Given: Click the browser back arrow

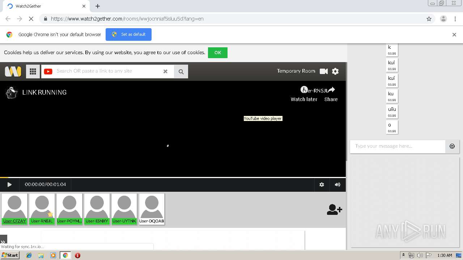Looking at the screenshot, I should tap(8, 19).
